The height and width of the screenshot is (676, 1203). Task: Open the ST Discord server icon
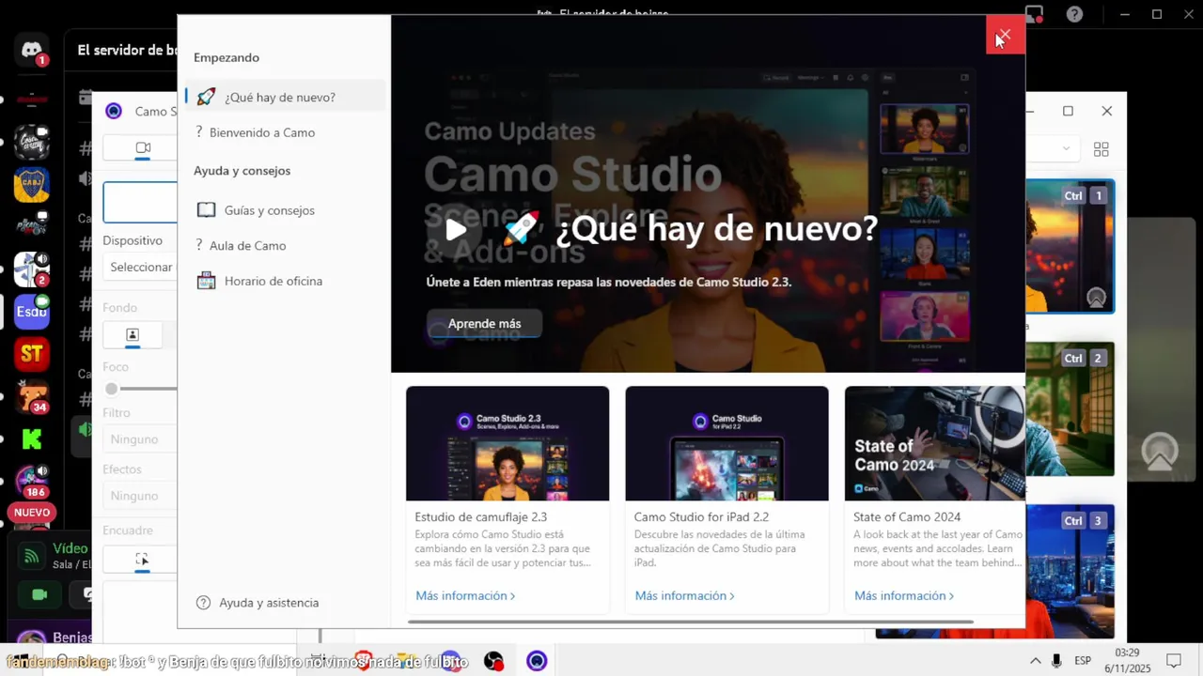pyautogui.click(x=32, y=354)
